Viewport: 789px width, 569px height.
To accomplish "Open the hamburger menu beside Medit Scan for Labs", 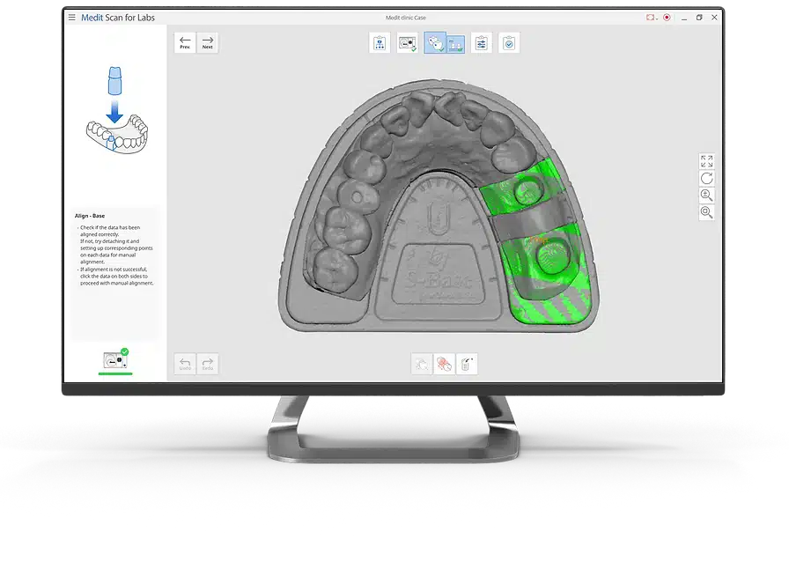I will point(72,17).
